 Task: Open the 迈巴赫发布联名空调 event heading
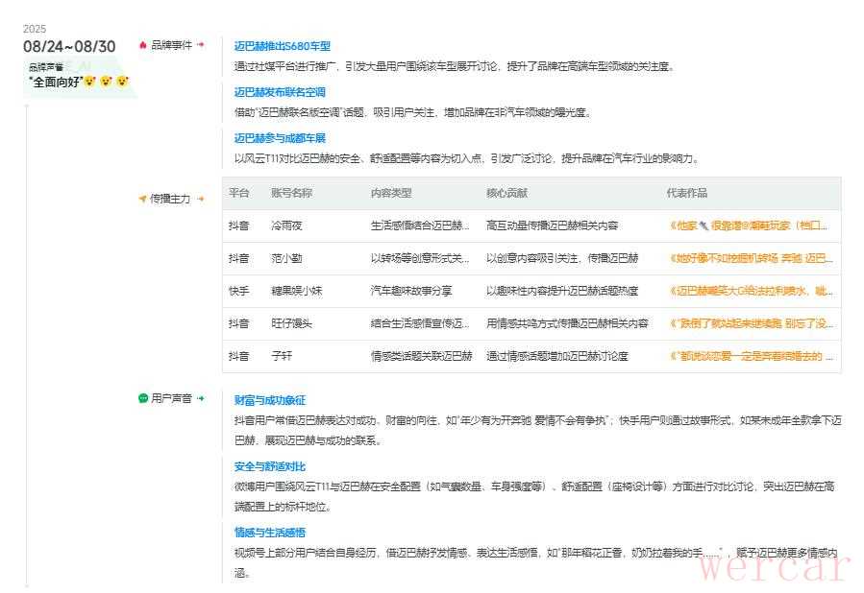pos(280,92)
